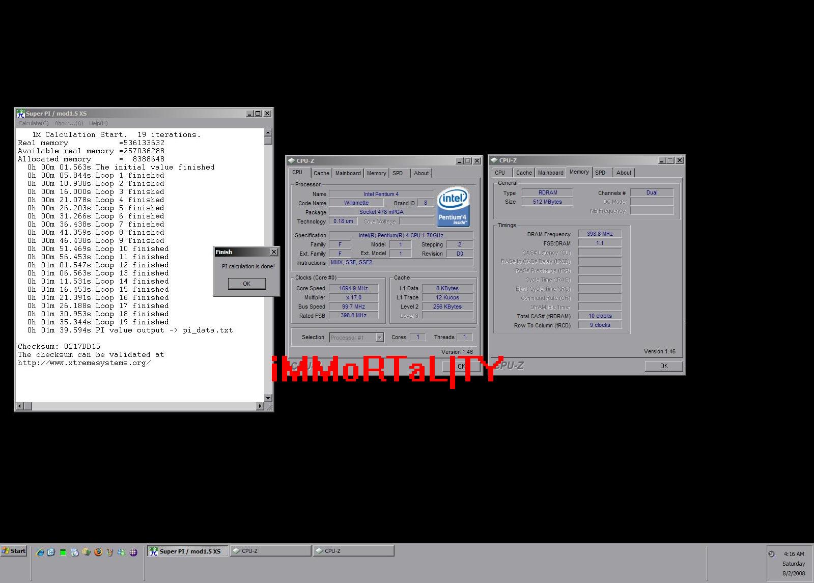Click the Row To Column 9 clocks field
Screen dimensions: 814x583
pos(600,325)
